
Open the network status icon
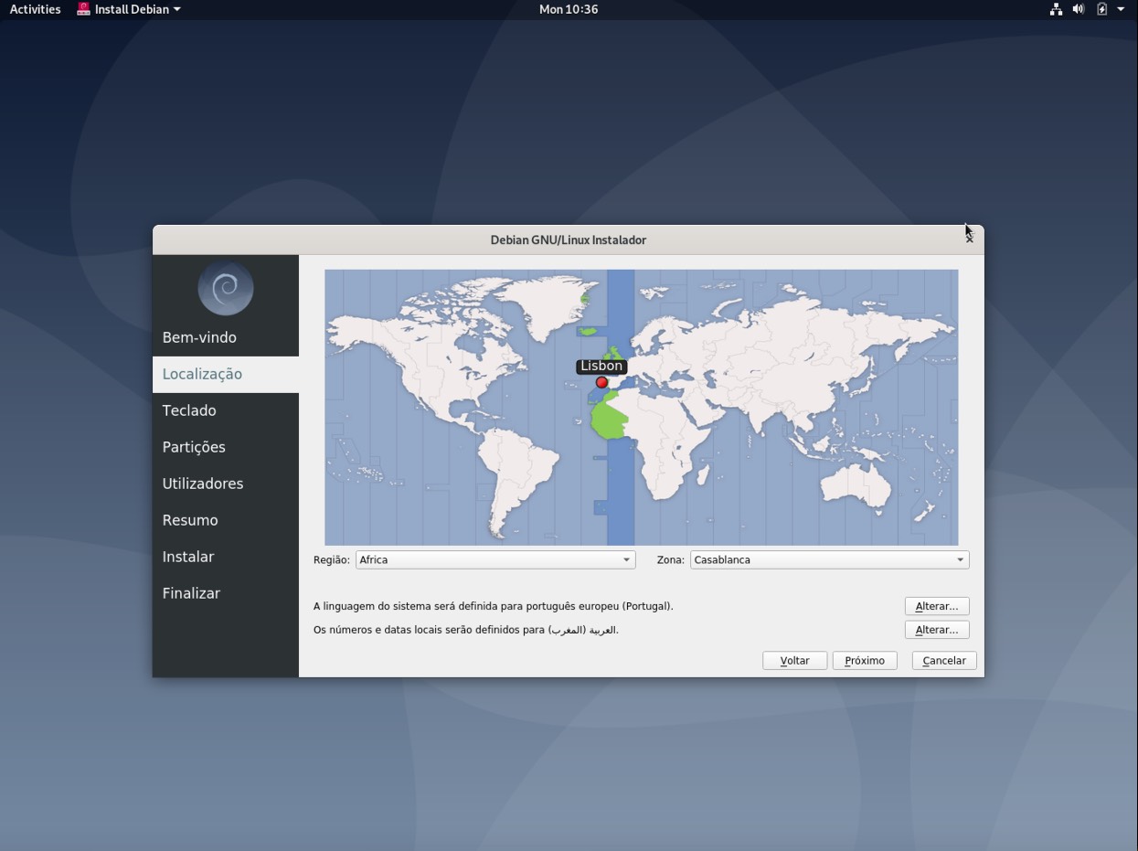point(1056,9)
